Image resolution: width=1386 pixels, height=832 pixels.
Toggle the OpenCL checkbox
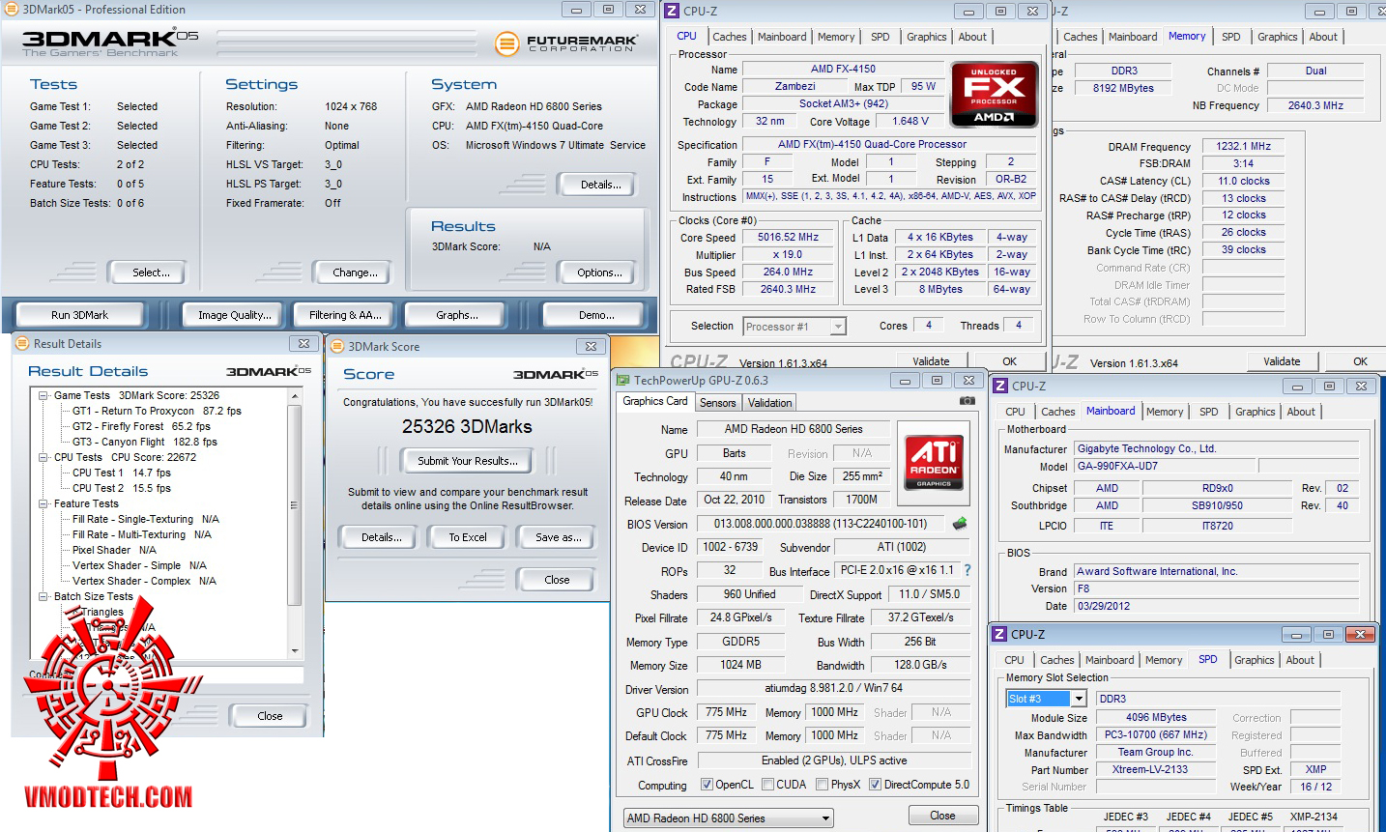click(707, 785)
